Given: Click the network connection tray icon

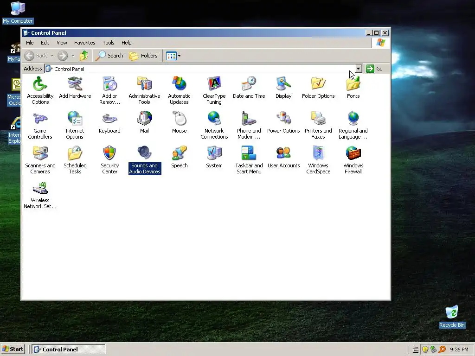Looking at the screenshot, I should pyautogui.click(x=434, y=350).
